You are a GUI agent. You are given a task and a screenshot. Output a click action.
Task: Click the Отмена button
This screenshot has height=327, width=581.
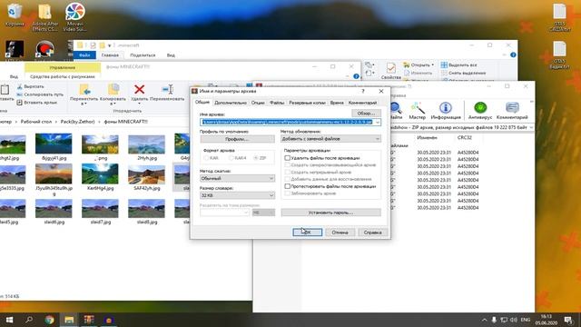(x=340, y=233)
